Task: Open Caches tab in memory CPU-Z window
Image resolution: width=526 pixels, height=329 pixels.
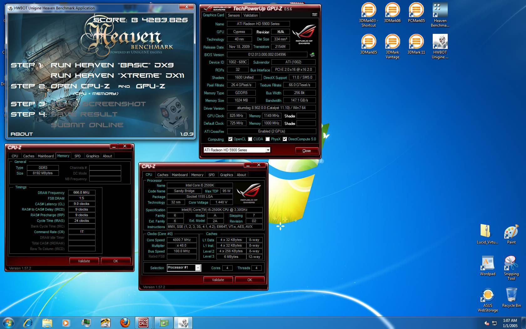Action: point(29,156)
